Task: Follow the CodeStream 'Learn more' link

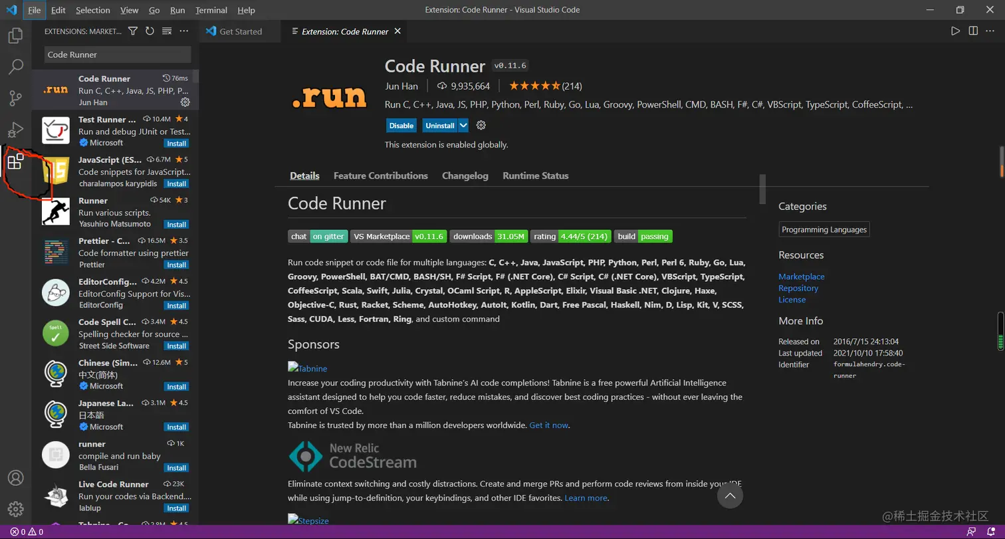Action: tap(586, 498)
